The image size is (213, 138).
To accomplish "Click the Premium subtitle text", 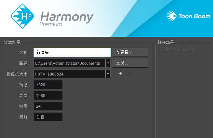I will coord(51,24).
